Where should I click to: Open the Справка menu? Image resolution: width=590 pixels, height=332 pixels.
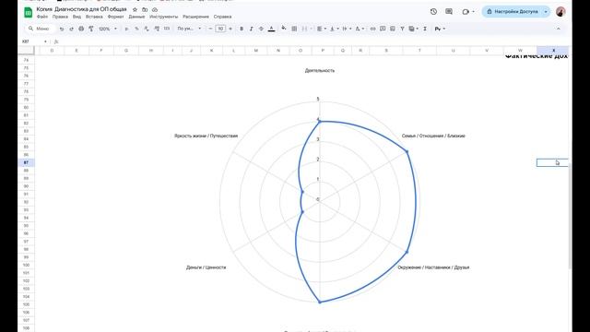point(222,17)
